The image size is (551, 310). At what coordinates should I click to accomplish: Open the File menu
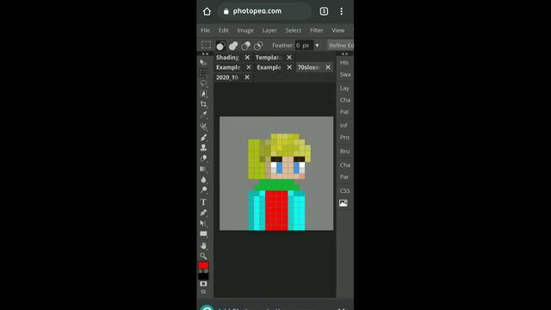205,31
